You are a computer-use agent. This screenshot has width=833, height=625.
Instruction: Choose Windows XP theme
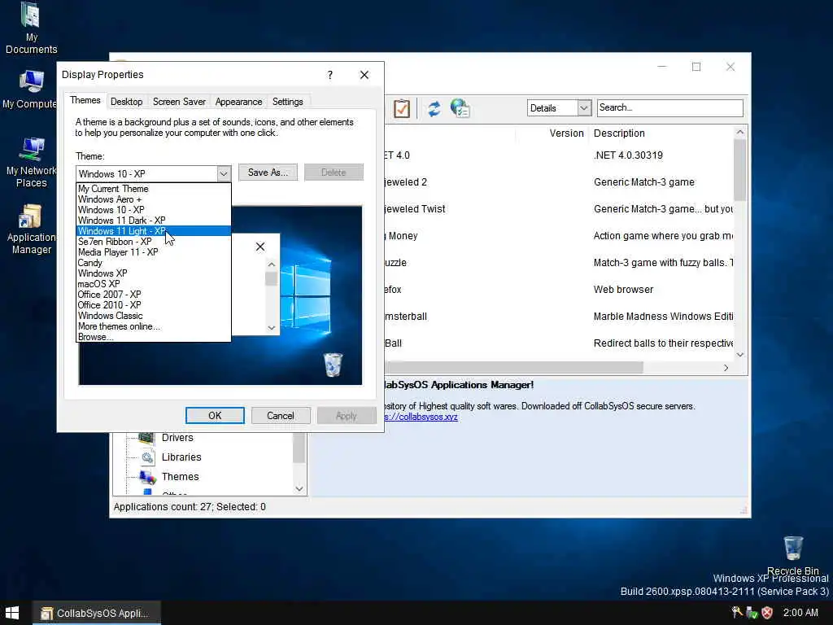154,273
